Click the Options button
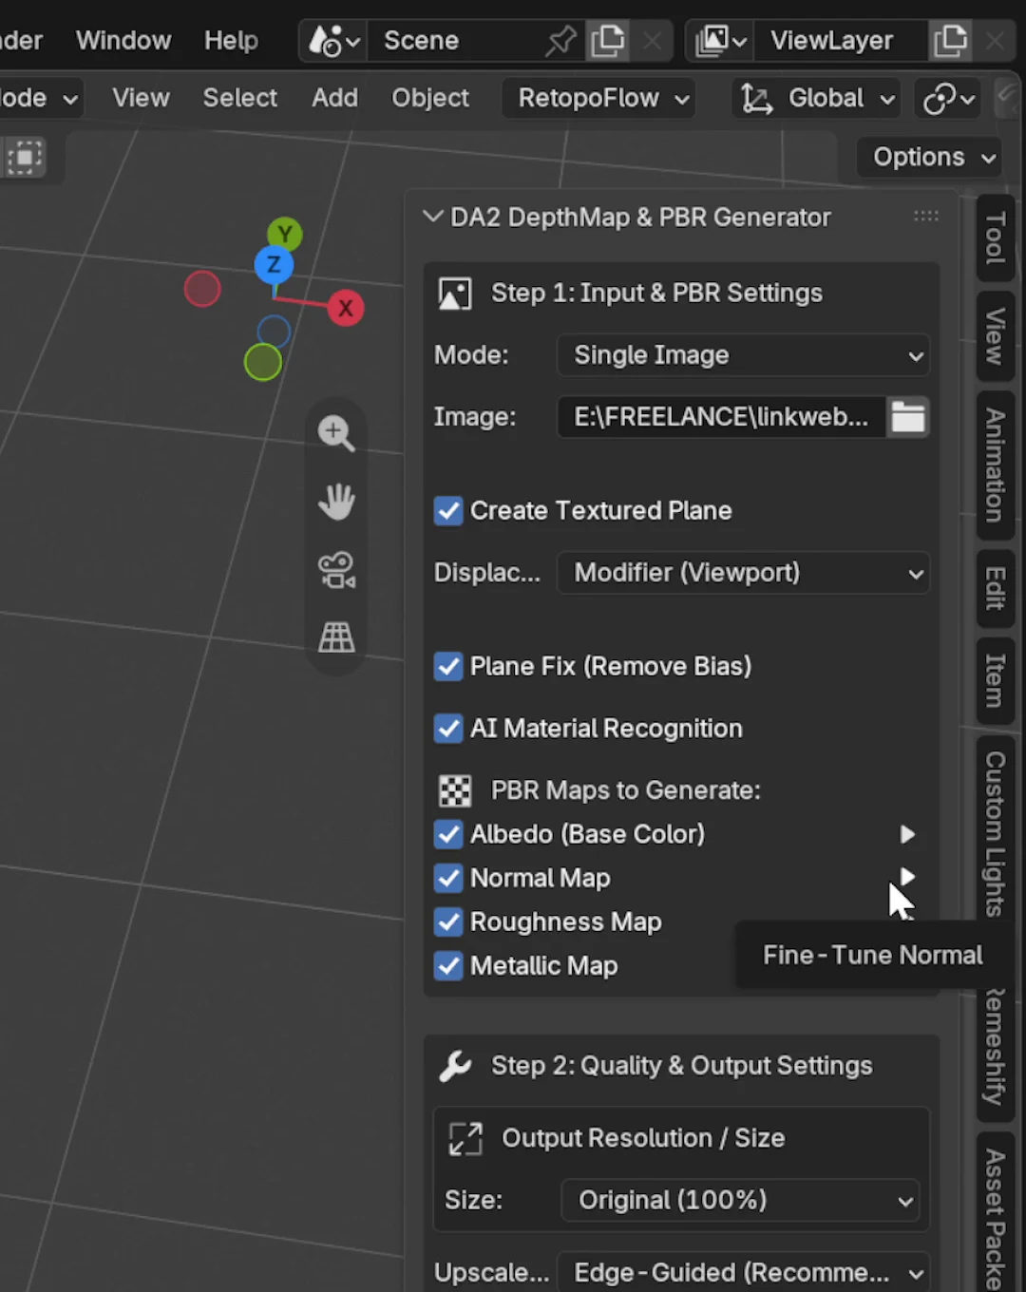Screen dimensions: 1026x1292 (x=932, y=157)
